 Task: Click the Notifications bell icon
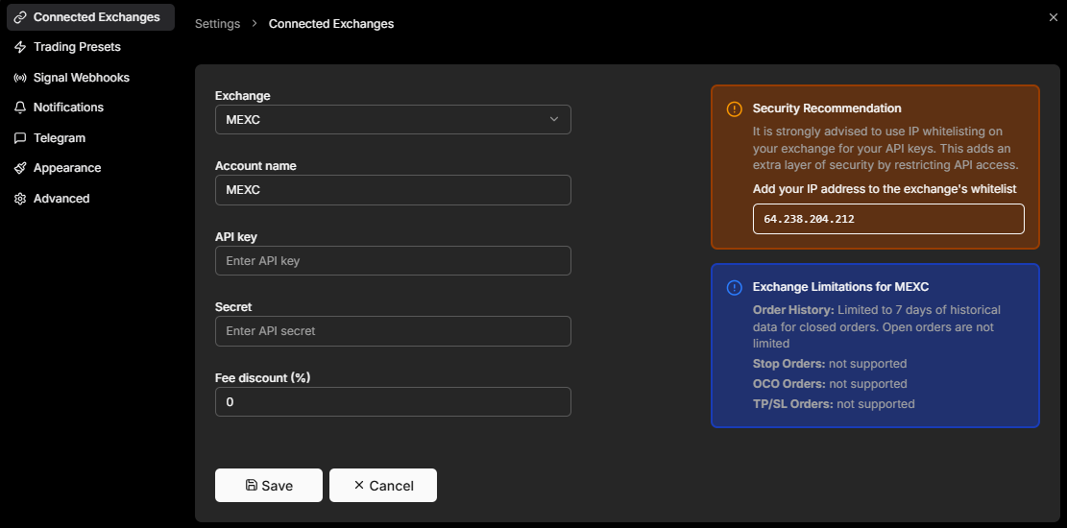(20, 108)
